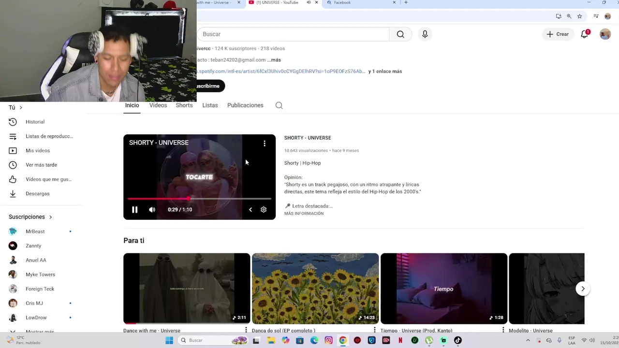Open the YouTube account avatar menu
This screenshot has width=619, height=348.
(605, 34)
